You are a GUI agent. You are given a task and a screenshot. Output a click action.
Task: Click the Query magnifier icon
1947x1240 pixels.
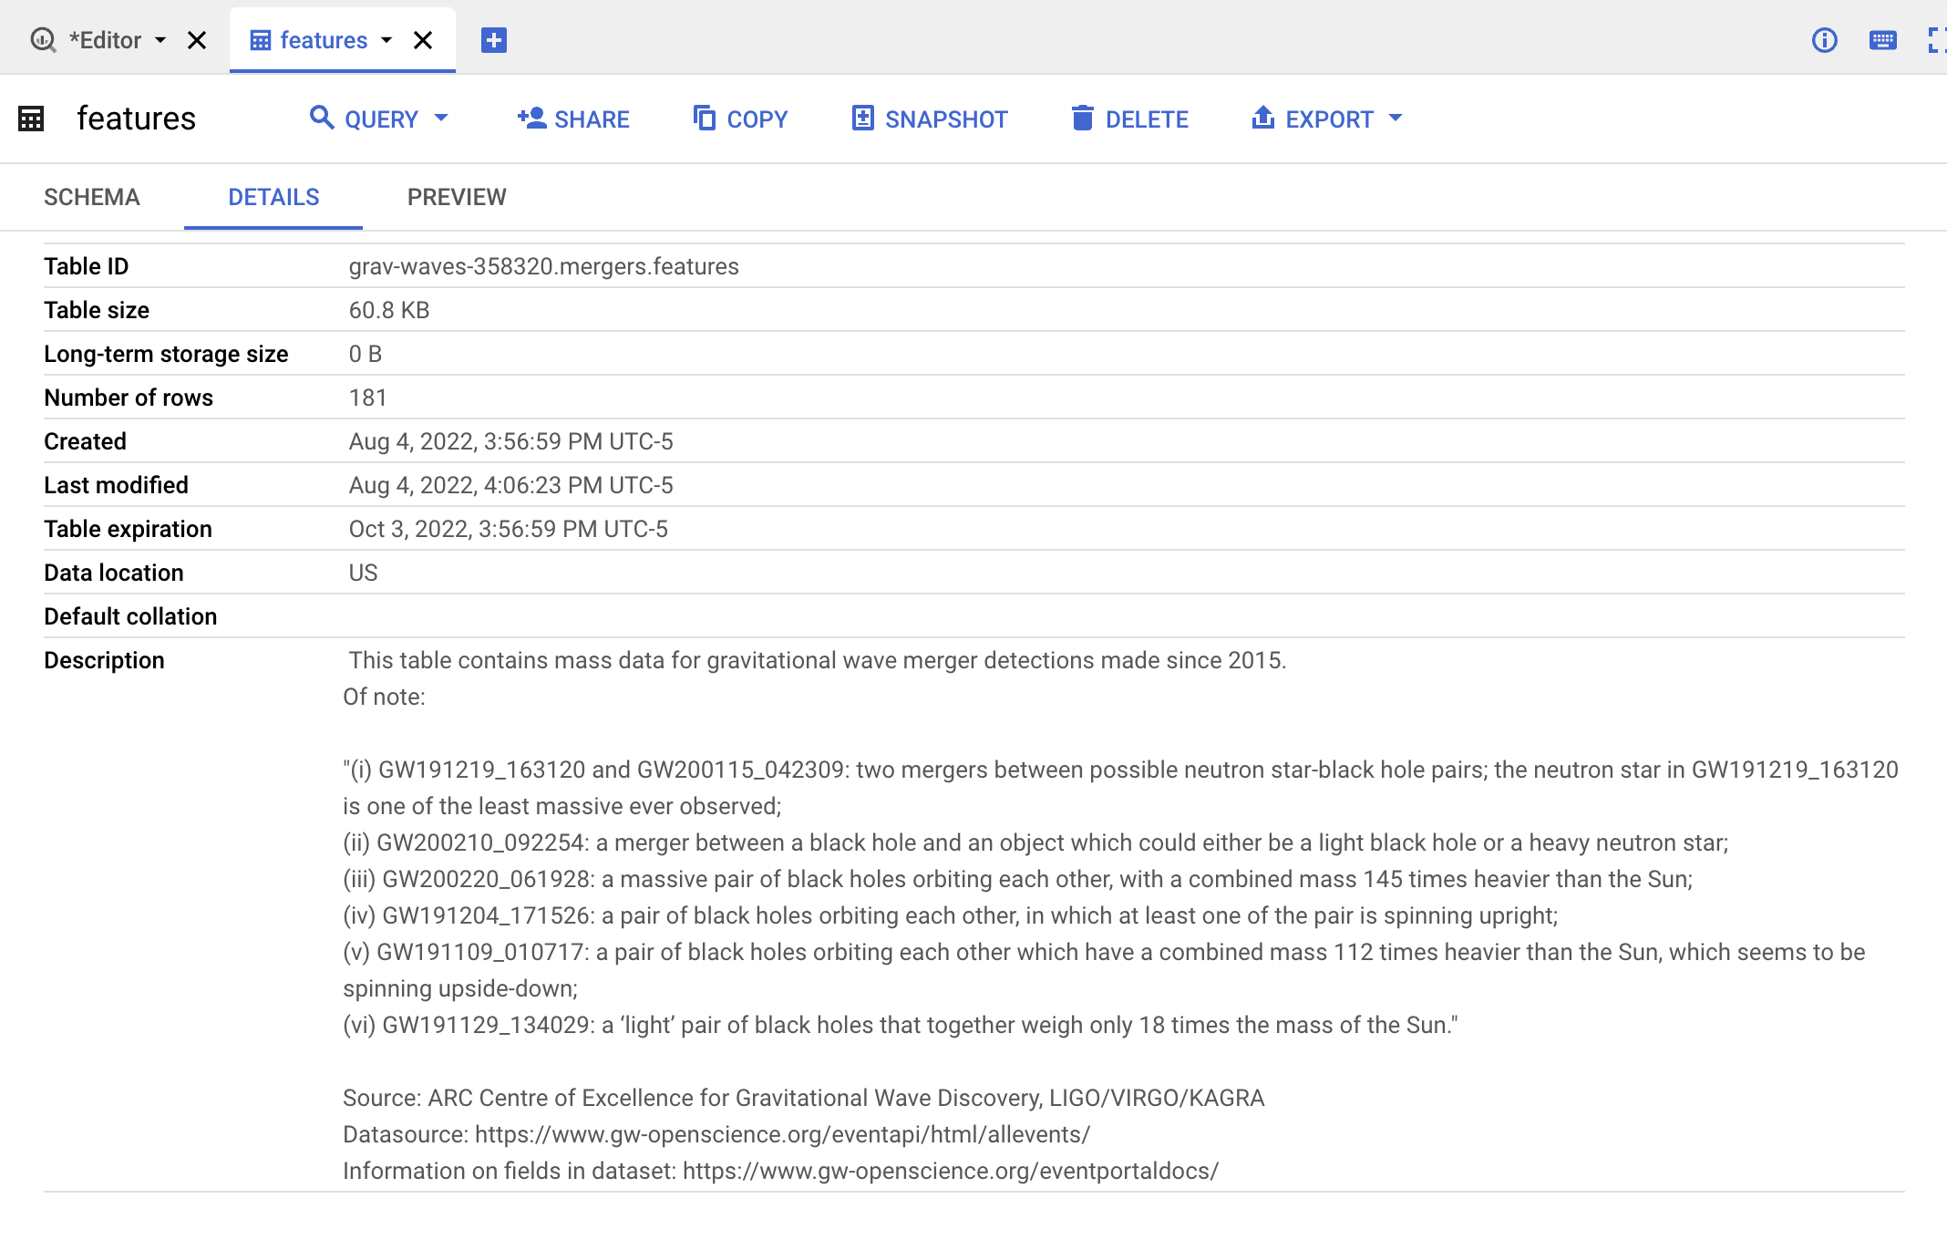[321, 118]
